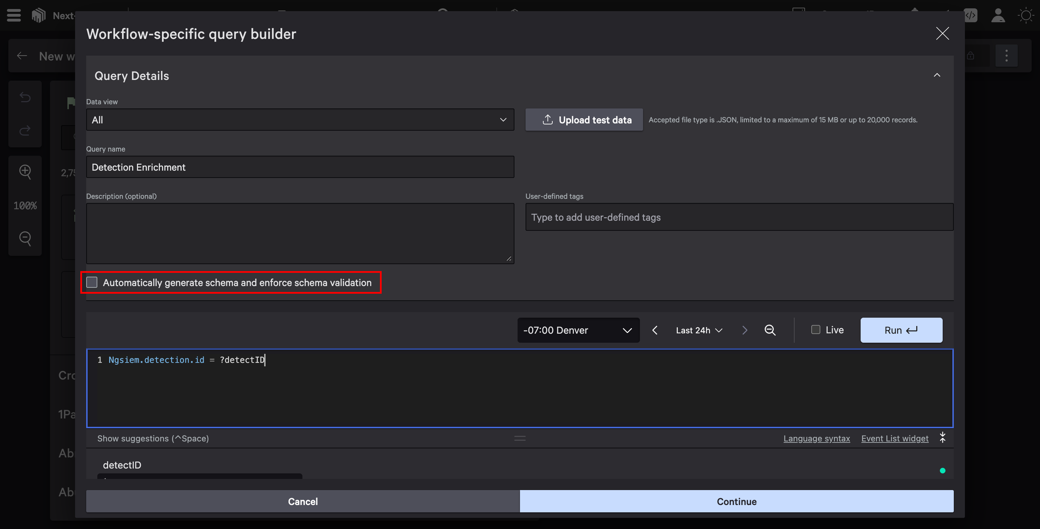This screenshot has height=529, width=1040.
Task: Enable the Live query checkbox
Action: click(815, 329)
